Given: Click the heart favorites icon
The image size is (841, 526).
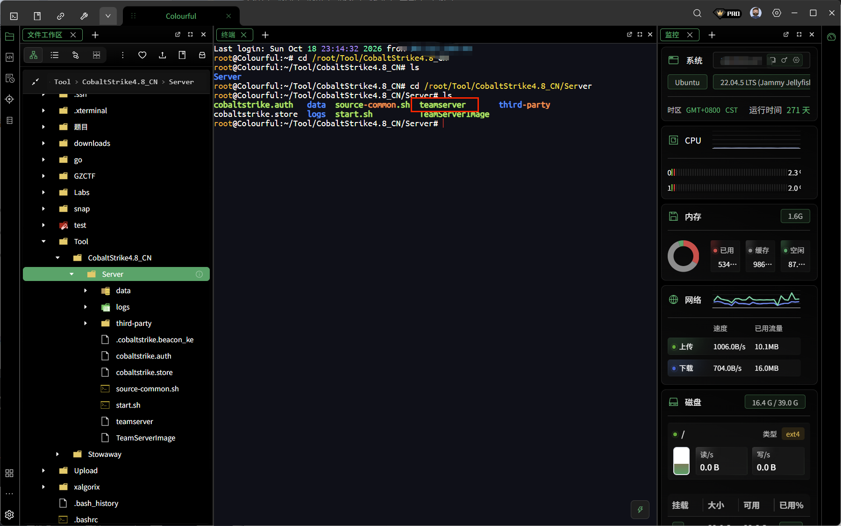Looking at the screenshot, I should pos(143,55).
